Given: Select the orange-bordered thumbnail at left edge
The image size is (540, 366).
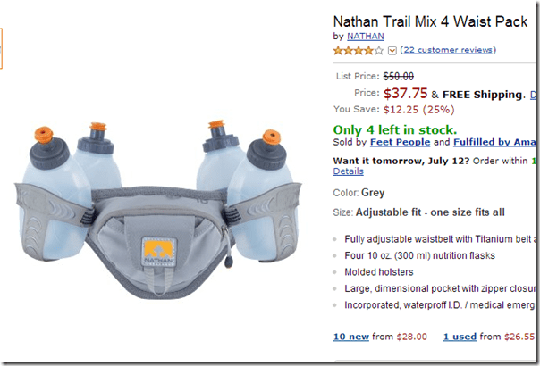Looking at the screenshot, I should (1, 48).
